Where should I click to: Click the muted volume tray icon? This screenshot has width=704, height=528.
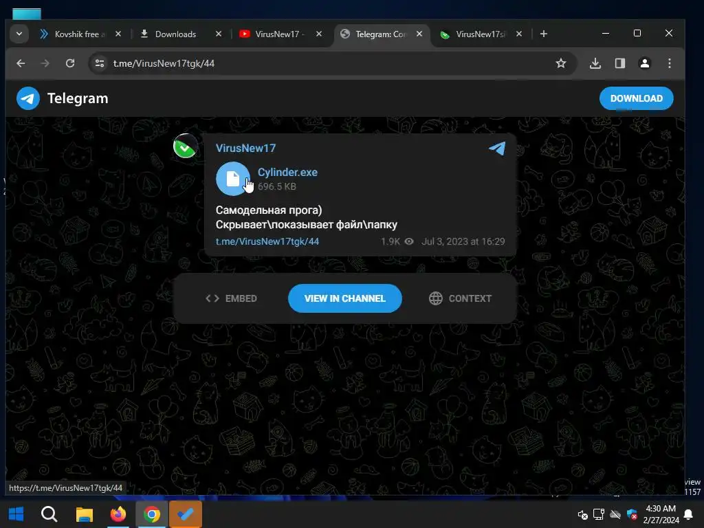pos(582,514)
